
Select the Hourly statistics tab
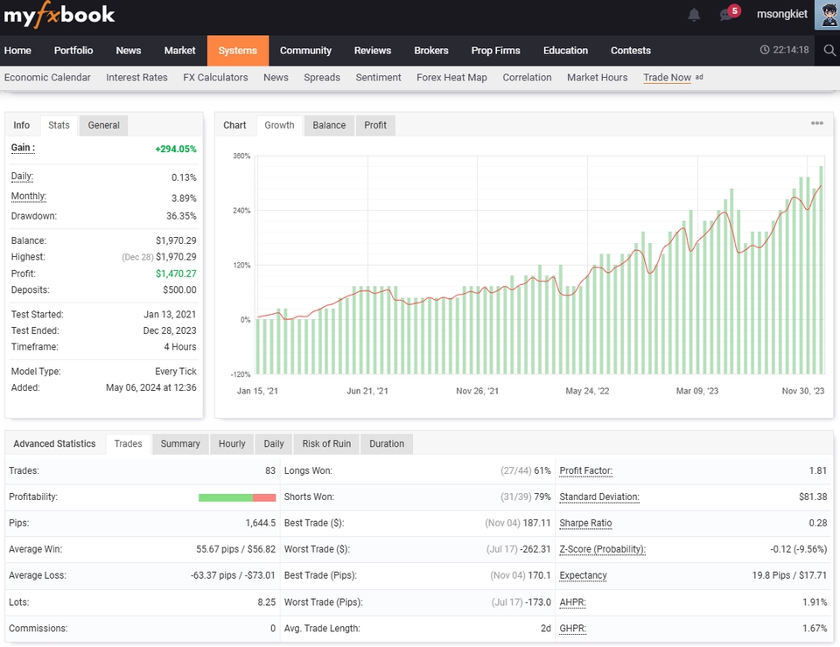[232, 444]
